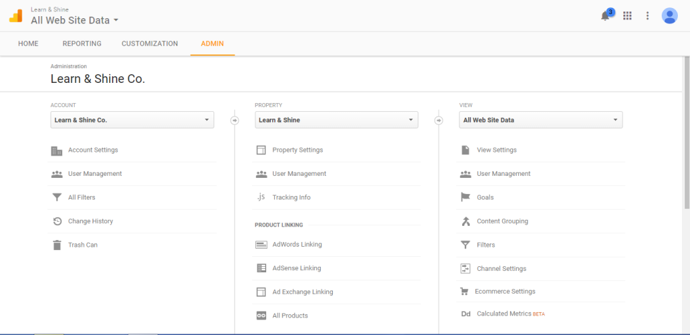This screenshot has height=335, width=690.
Task: Open Ecommerce Settings link
Action: [505, 291]
